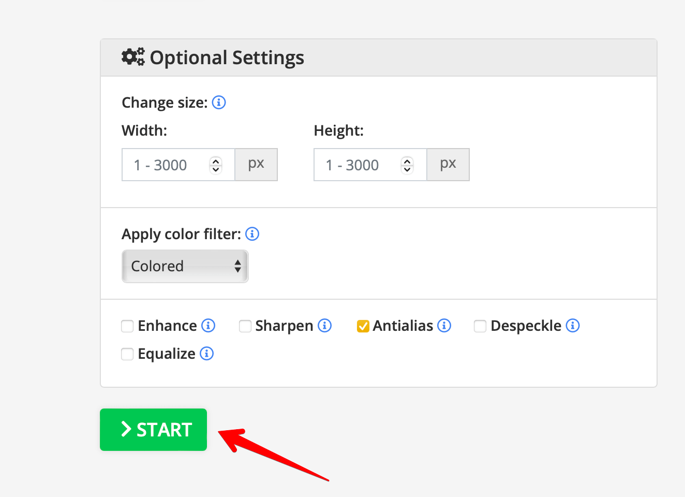Focus the Height input field
The image size is (685, 497).
[x=358, y=165]
